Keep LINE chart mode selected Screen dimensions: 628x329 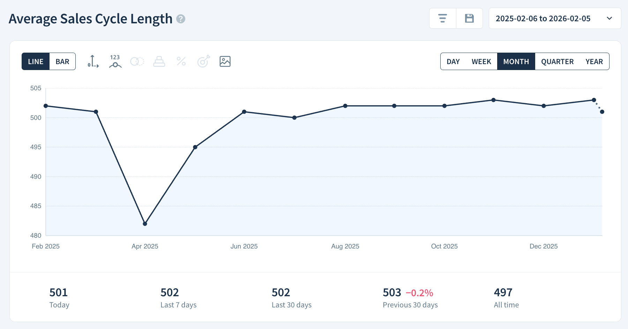pyautogui.click(x=36, y=61)
